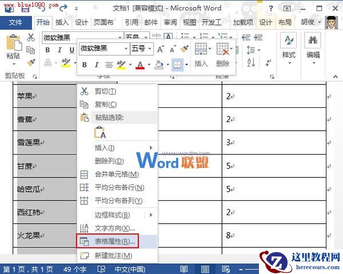The image size is (343, 274).
Task: Open Border Styles submenu in context menu
Action: (x=117, y=215)
